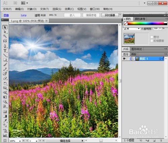The width and height of the screenshot is (168, 143).
Task: Select the Symbol Sprayer tool
Action: click(5, 131)
